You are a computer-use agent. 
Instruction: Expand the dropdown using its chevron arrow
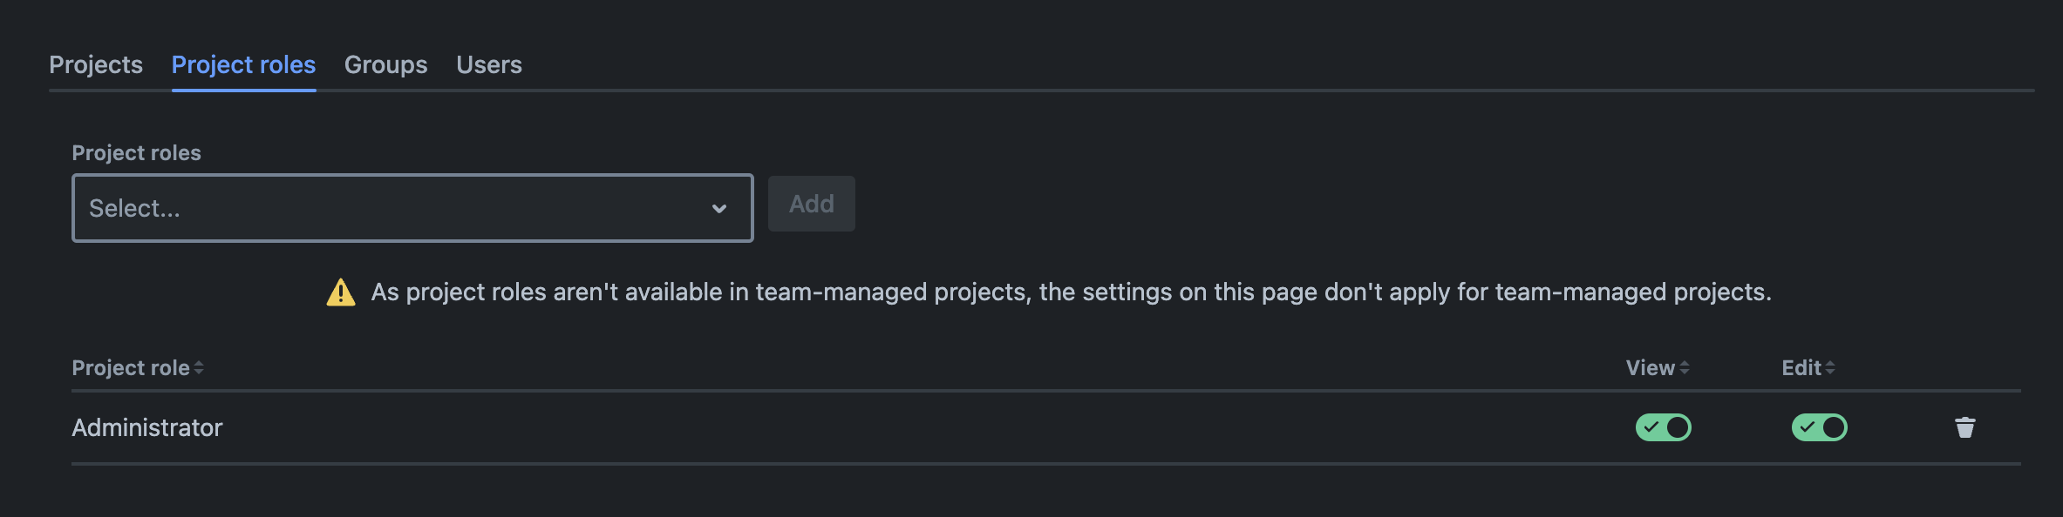pos(719,209)
